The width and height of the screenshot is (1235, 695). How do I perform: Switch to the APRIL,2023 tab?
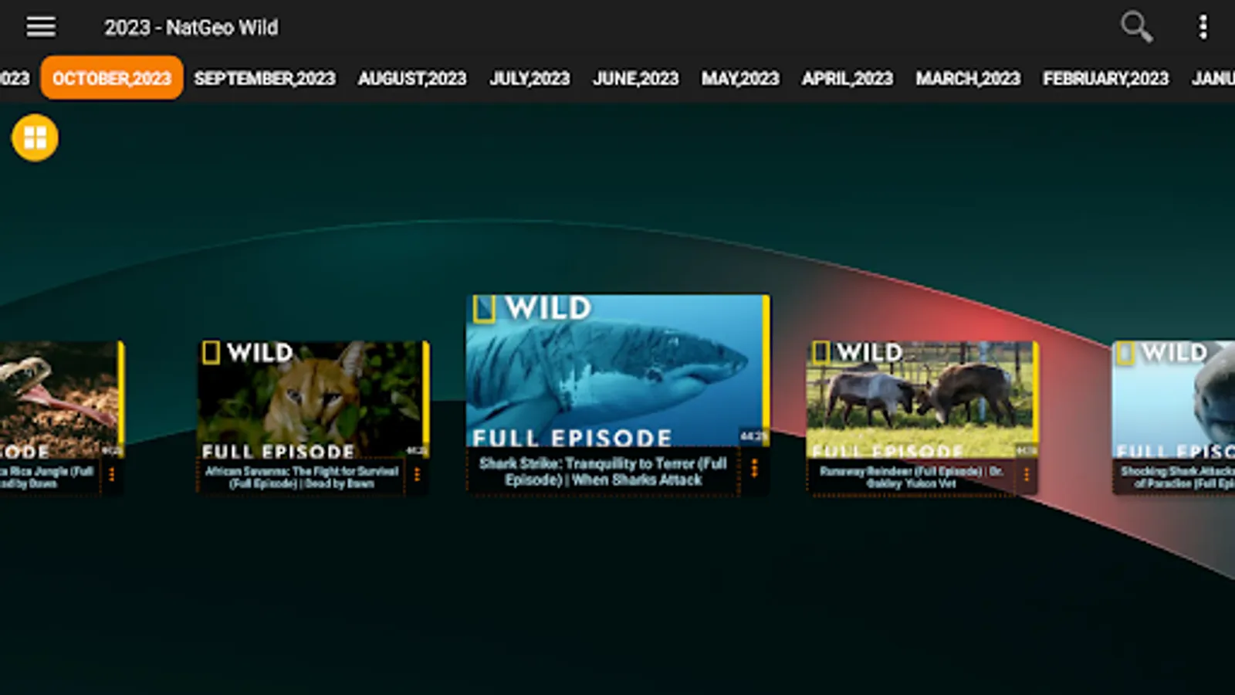[848, 78]
